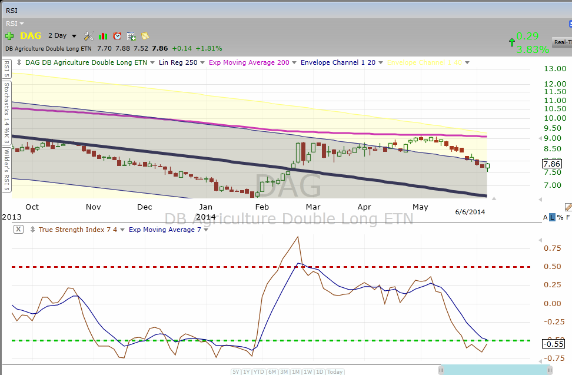572x375 pixels.
Task: Toggle the L log scale button
Action: [553, 217]
